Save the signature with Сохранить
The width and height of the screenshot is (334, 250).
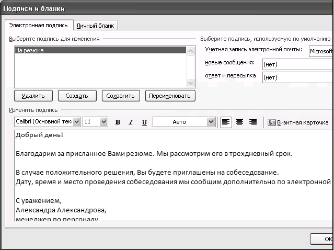(121, 96)
